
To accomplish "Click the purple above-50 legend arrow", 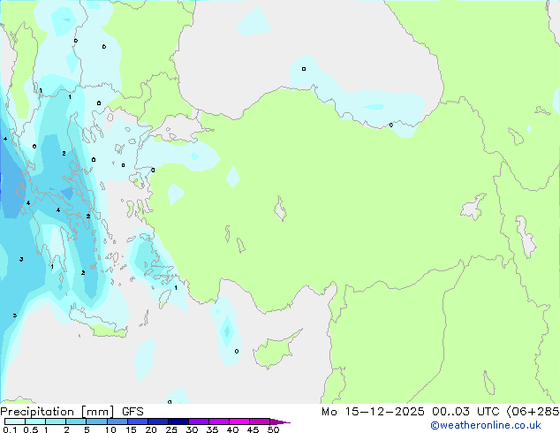I will point(280,422).
